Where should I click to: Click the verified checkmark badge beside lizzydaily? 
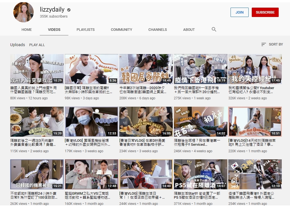pyautogui.click(x=69, y=10)
